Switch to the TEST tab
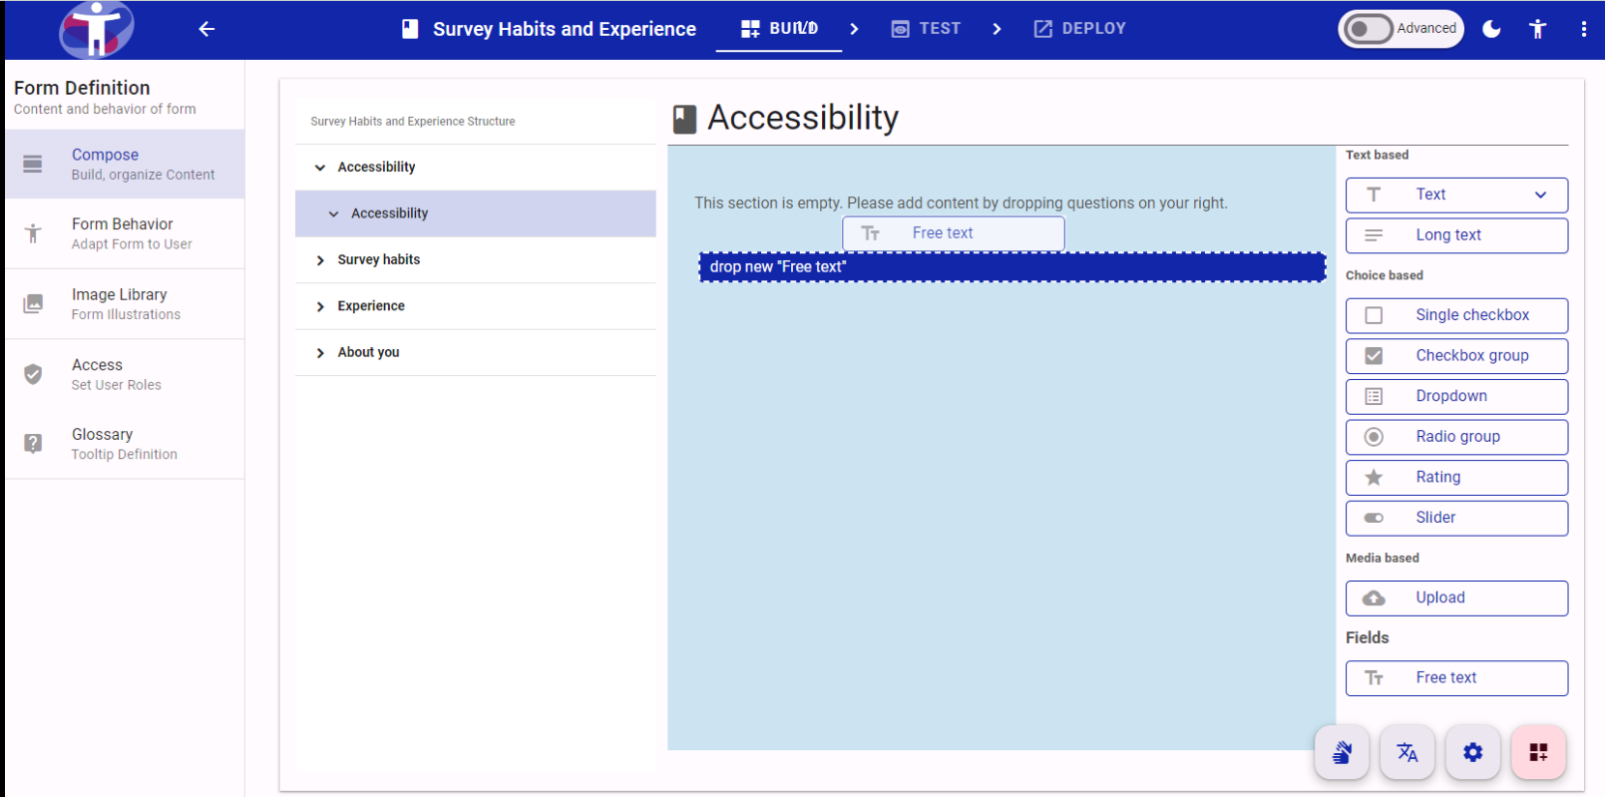 click(926, 29)
